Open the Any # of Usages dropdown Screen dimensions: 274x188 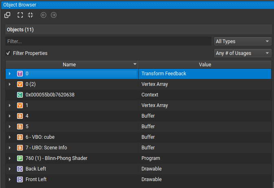[243, 53]
